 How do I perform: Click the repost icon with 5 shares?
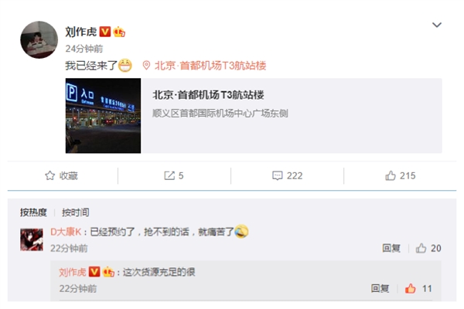[169, 175]
